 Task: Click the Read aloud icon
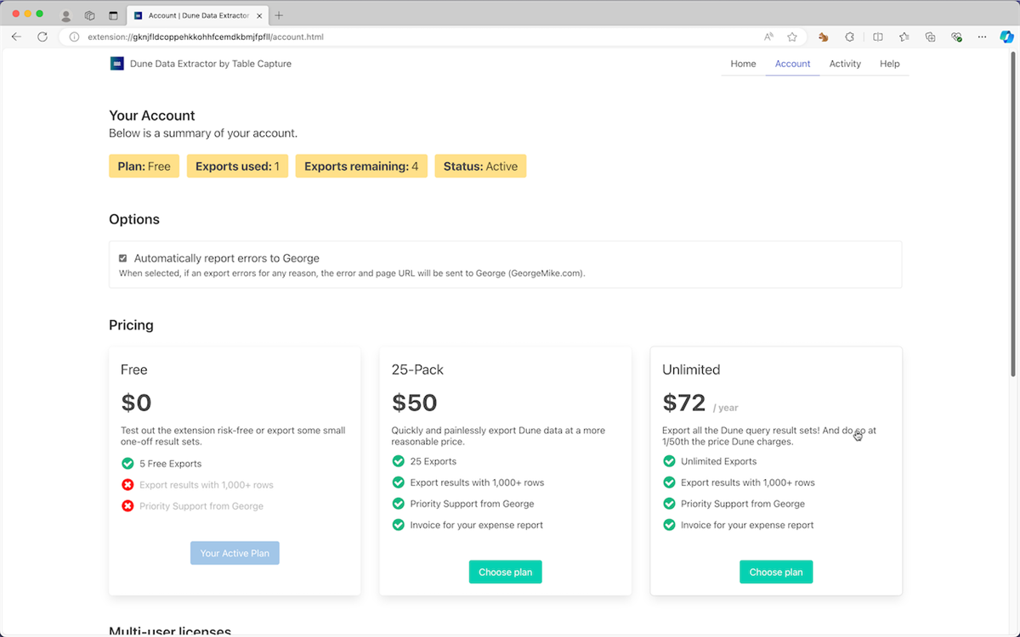pyautogui.click(x=768, y=37)
